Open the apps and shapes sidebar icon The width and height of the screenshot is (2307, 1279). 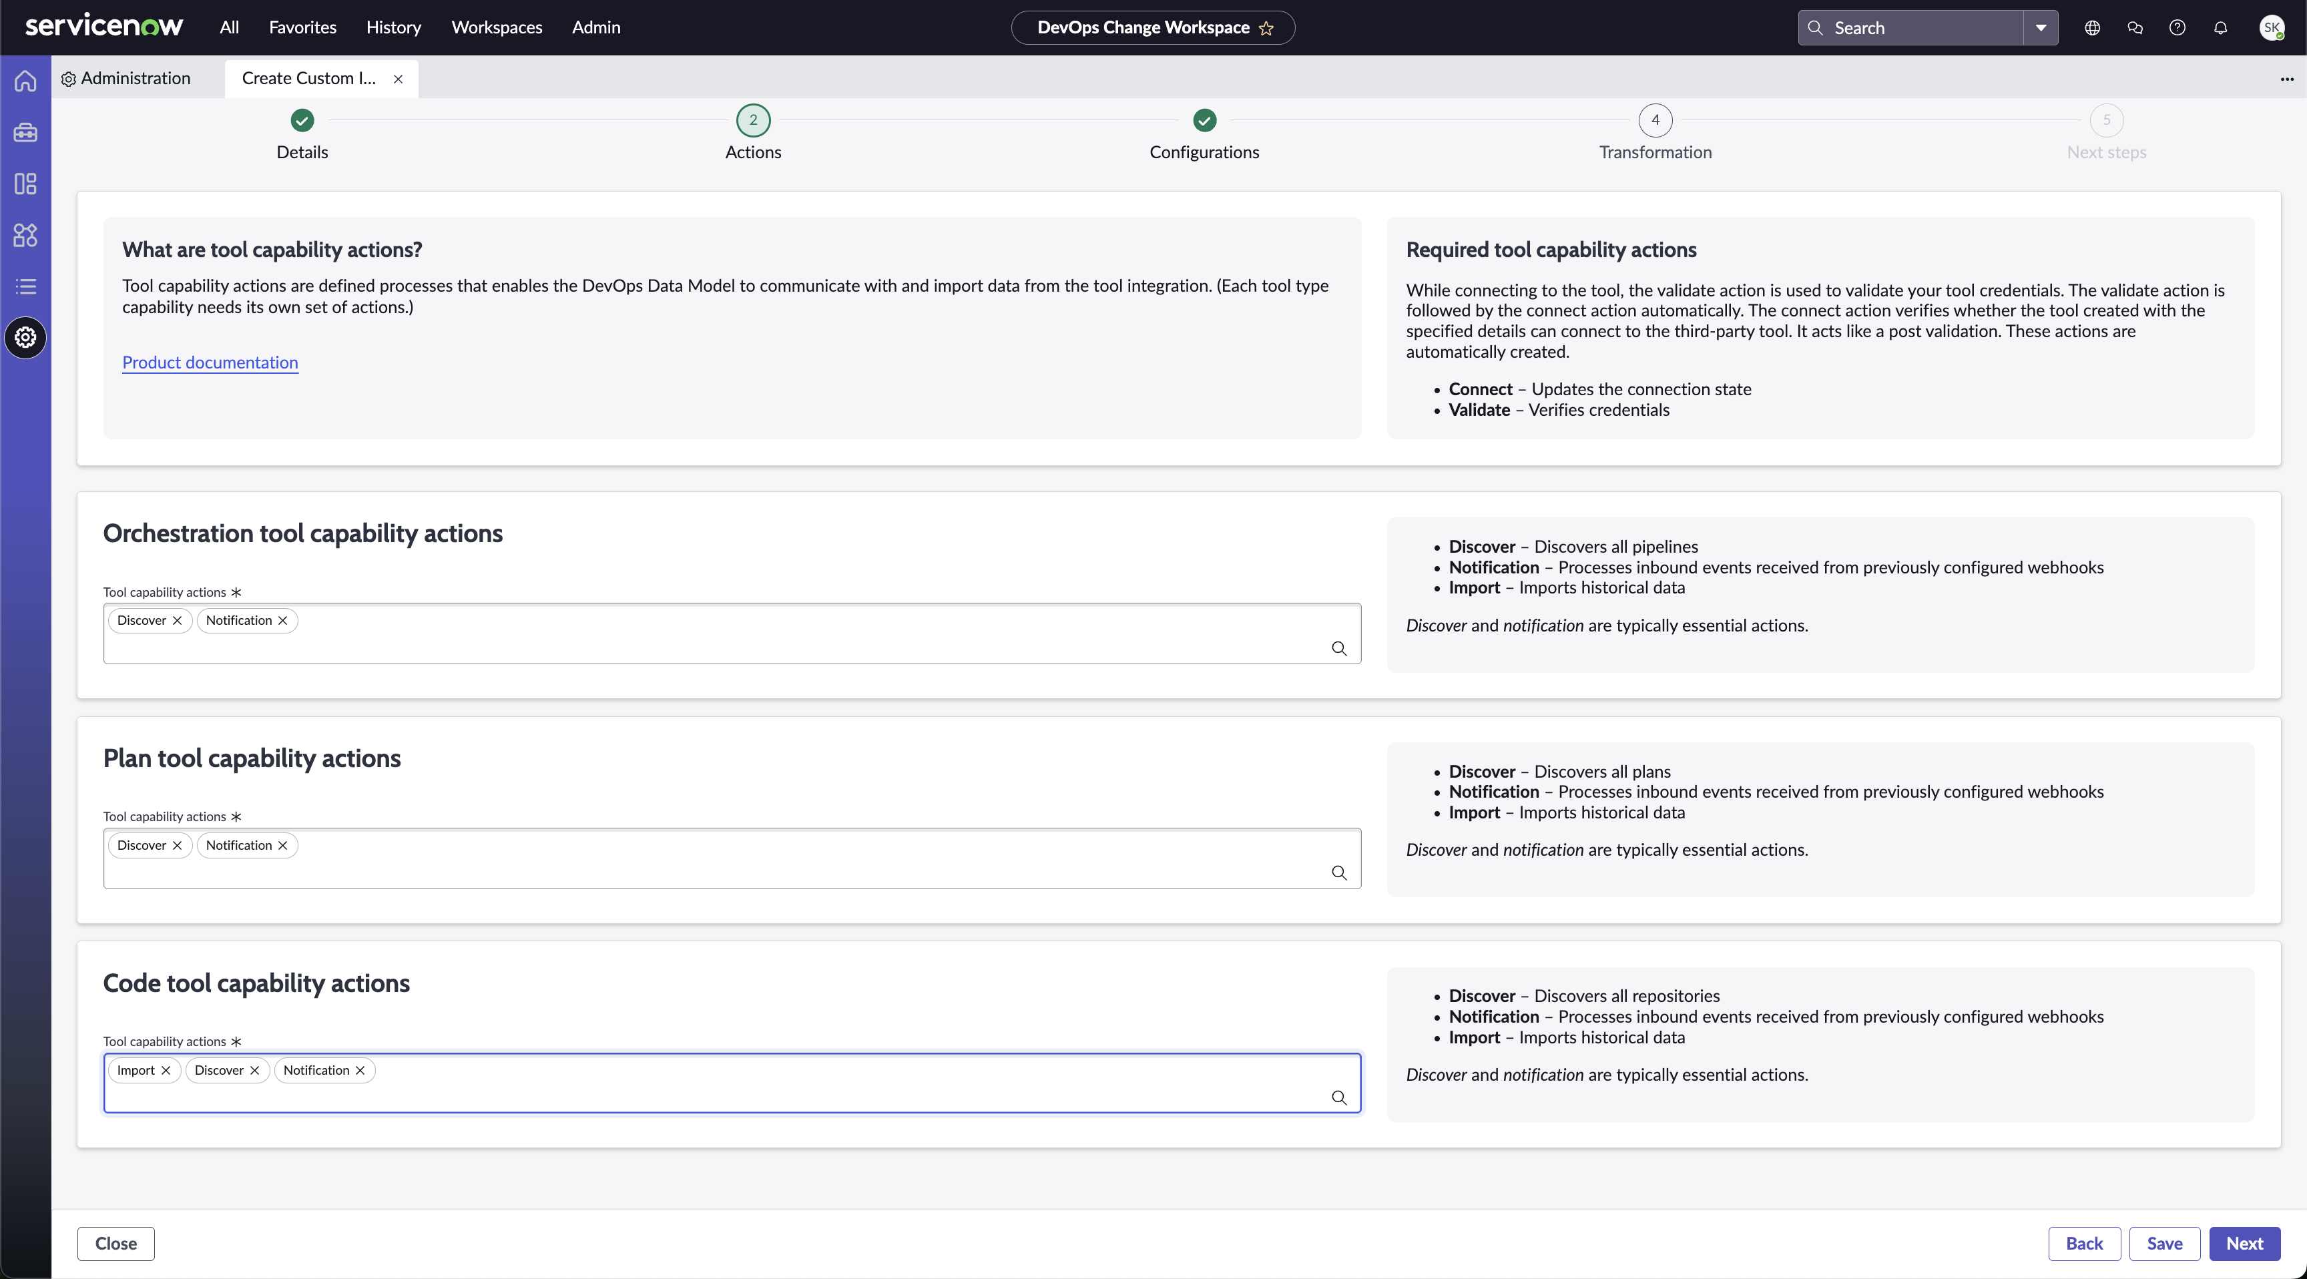25,236
